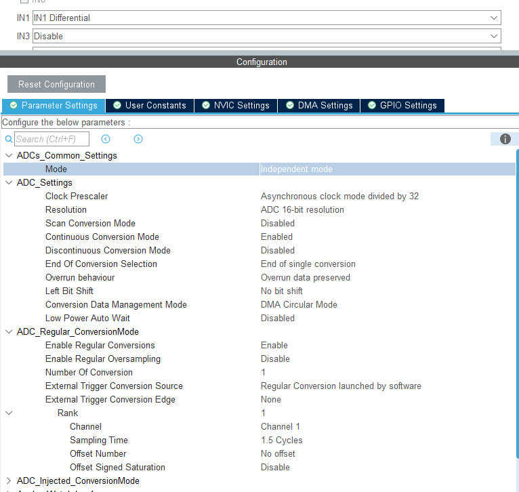Open the parameter info icon
The width and height of the screenshot is (519, 492).
[505, 139]
